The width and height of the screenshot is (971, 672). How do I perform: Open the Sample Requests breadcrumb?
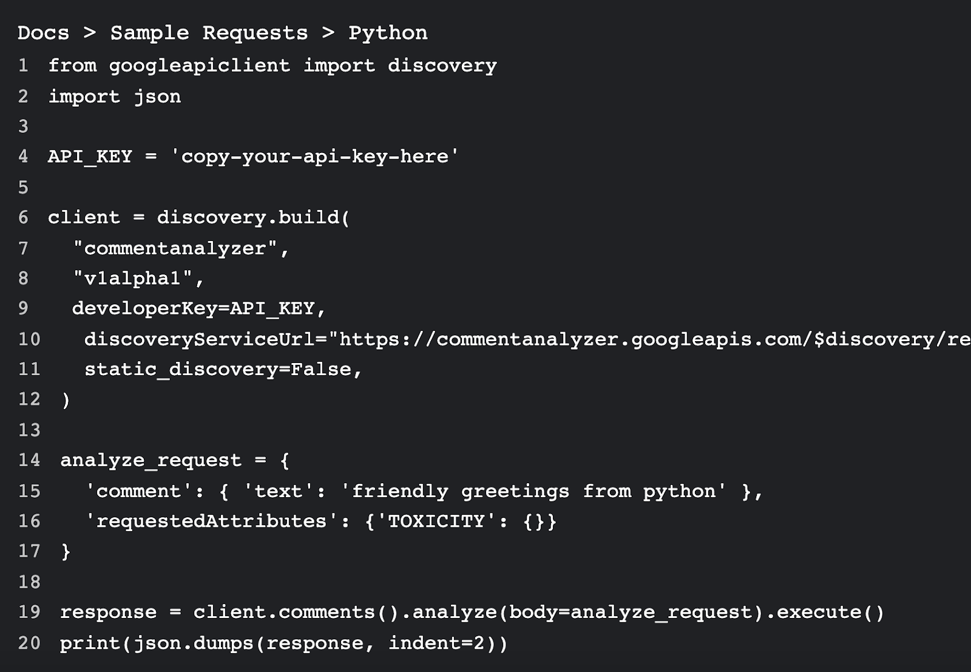tap(209, 33)
